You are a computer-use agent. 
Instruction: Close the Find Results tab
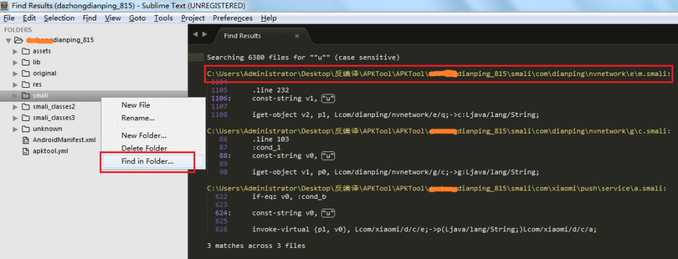pyautogui.click(x=297, y=36)
